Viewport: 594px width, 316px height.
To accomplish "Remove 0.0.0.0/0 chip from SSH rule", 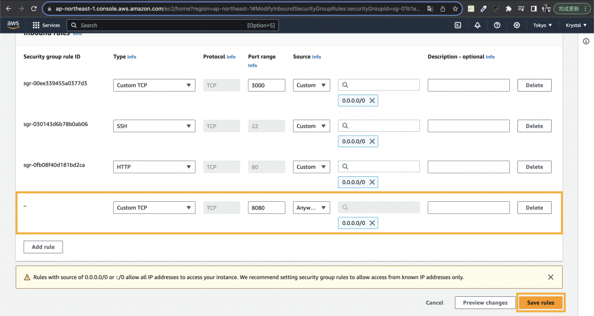I will tap(372, 141).
